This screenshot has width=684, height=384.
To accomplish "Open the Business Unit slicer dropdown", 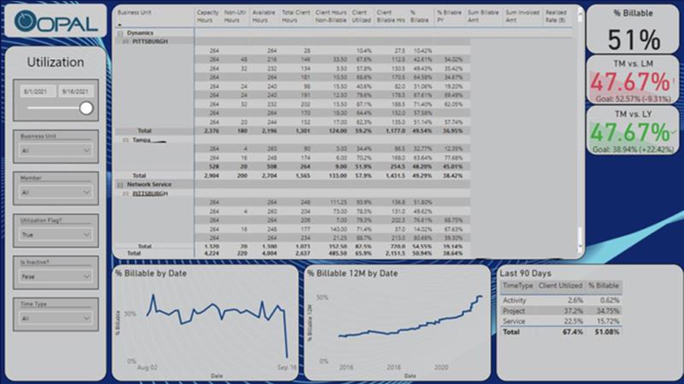I will click(x=56, y=151).
